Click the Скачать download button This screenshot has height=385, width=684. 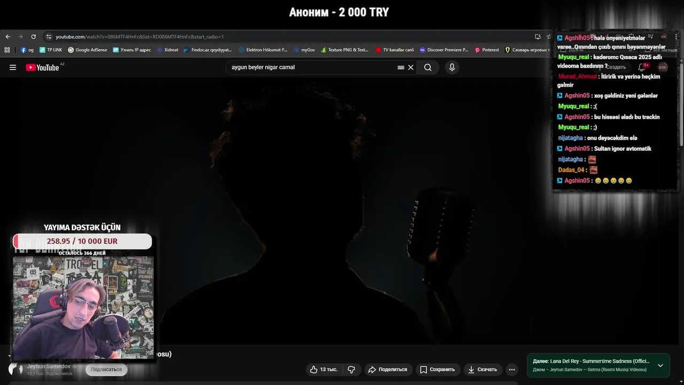click(x=483, y=369)
